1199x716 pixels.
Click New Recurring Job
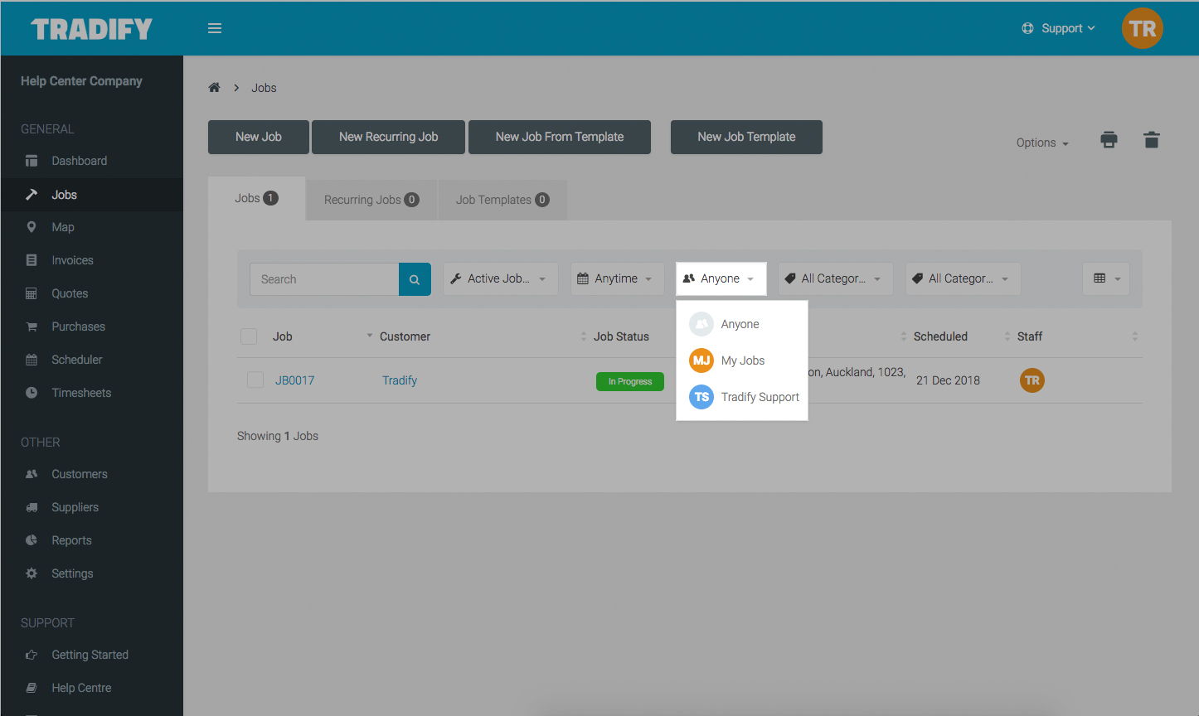tap(388, 137)
